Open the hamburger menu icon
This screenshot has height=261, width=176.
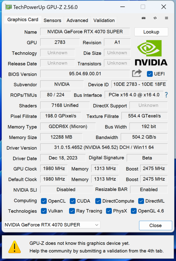click(166, 18)
